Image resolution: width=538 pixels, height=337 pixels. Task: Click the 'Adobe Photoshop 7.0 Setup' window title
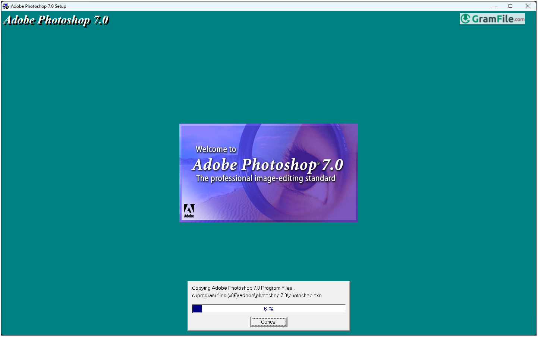pyautogui.click(x=38, y=6)
